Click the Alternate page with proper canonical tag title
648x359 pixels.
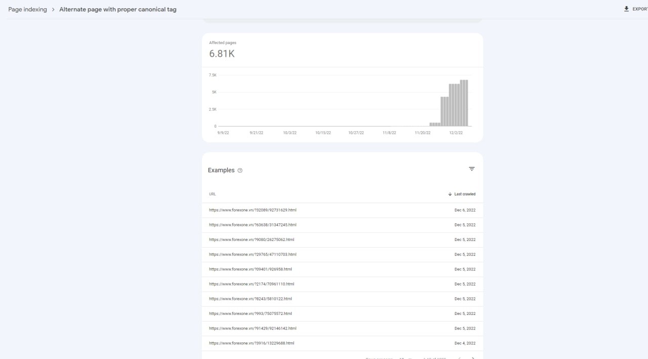(x=118, y=9)
